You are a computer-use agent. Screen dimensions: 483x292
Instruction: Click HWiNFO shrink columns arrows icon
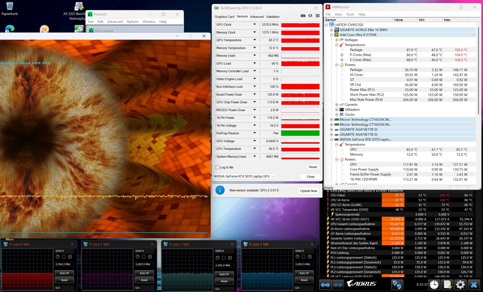coord(338,285)
